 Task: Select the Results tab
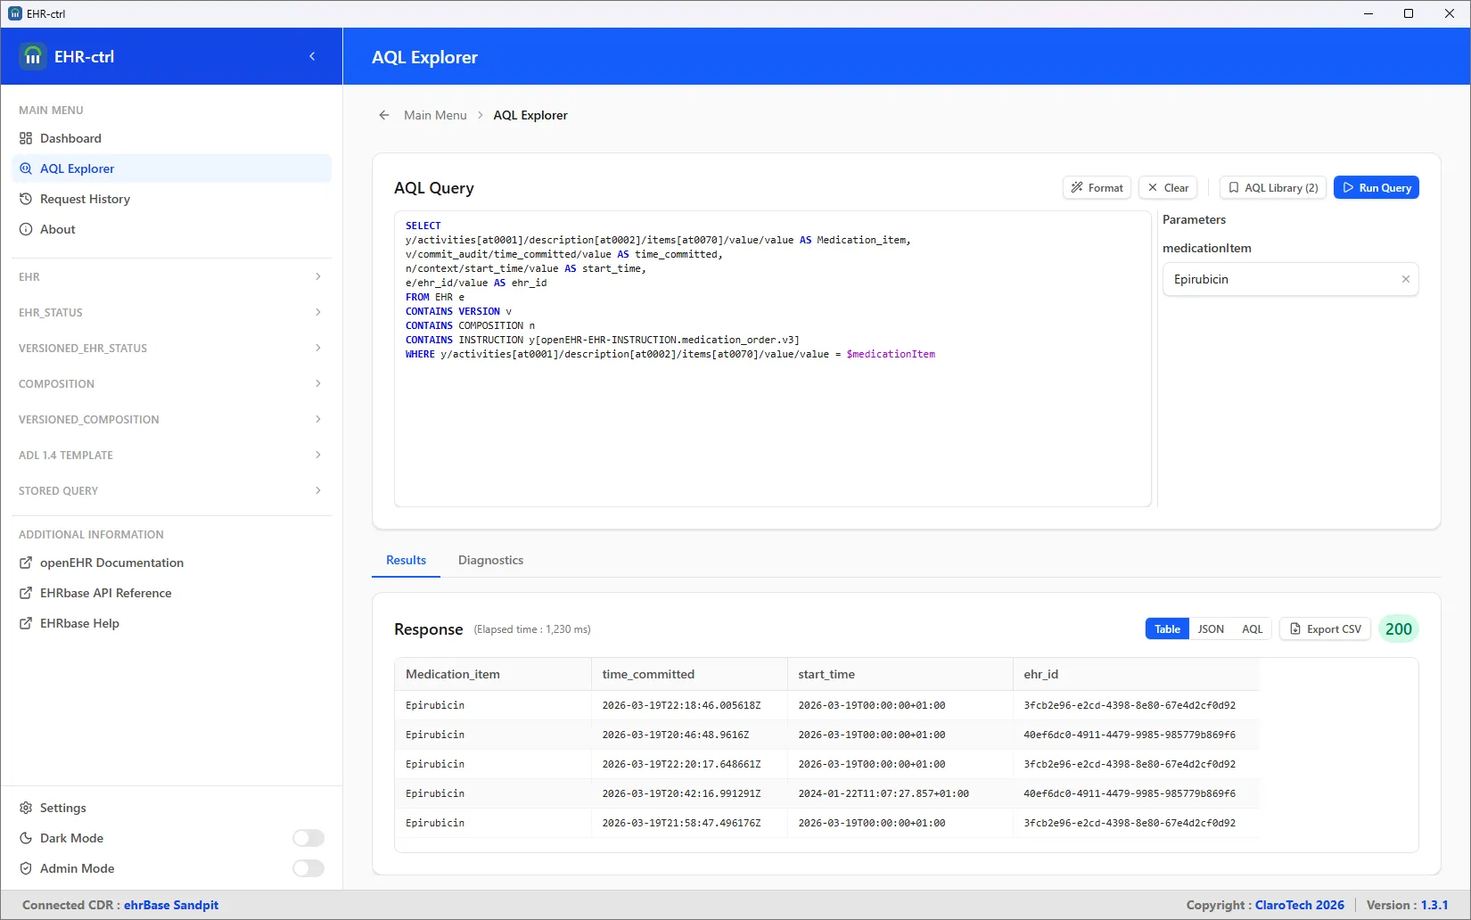click(406, 560)
